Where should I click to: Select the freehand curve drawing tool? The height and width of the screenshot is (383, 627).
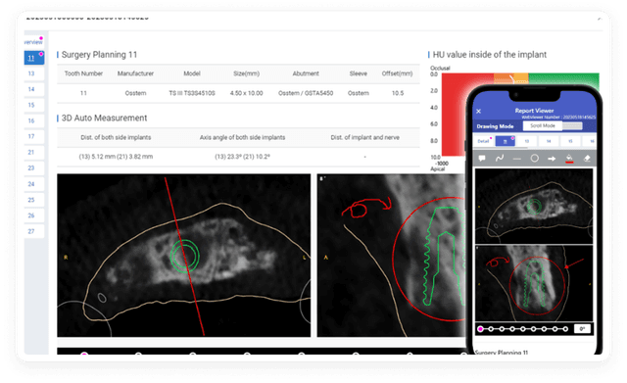[500, 159]
